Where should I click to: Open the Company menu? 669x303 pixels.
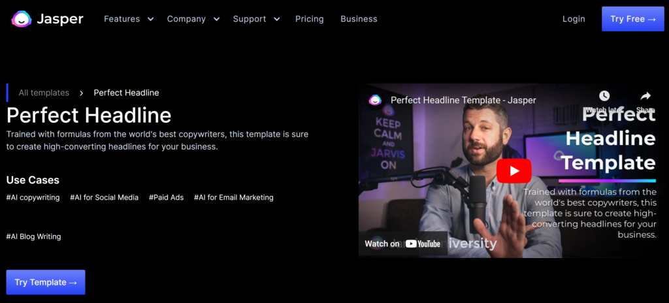(x=186, y=19)
